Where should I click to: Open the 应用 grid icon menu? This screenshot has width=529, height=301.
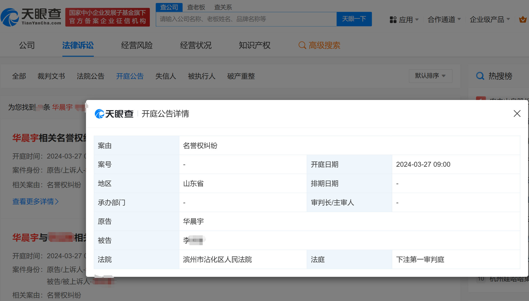coord(393,20)
